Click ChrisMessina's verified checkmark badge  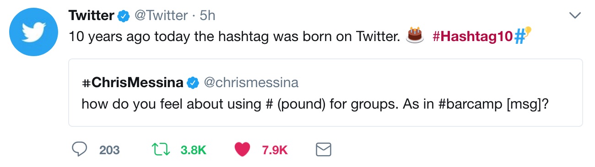[x=193, y=83]
